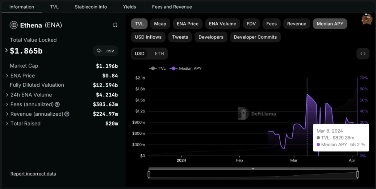Click the Median APY legend entry

[x=185, y=68]
